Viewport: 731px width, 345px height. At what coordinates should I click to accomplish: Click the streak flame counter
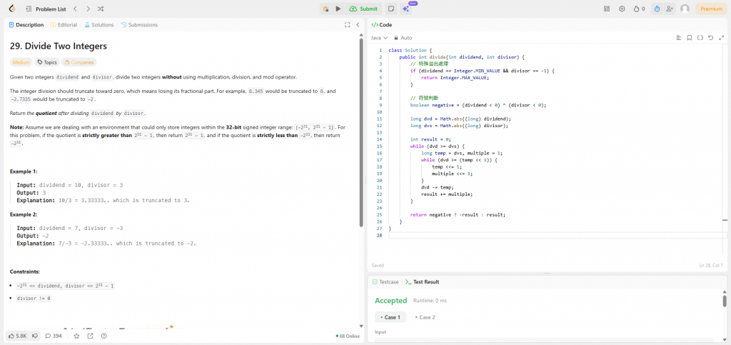coord(639,9)
